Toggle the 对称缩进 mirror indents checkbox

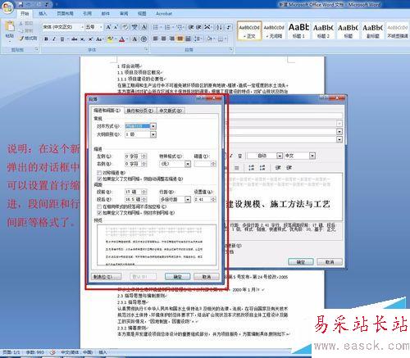click(x=99, y=173)
